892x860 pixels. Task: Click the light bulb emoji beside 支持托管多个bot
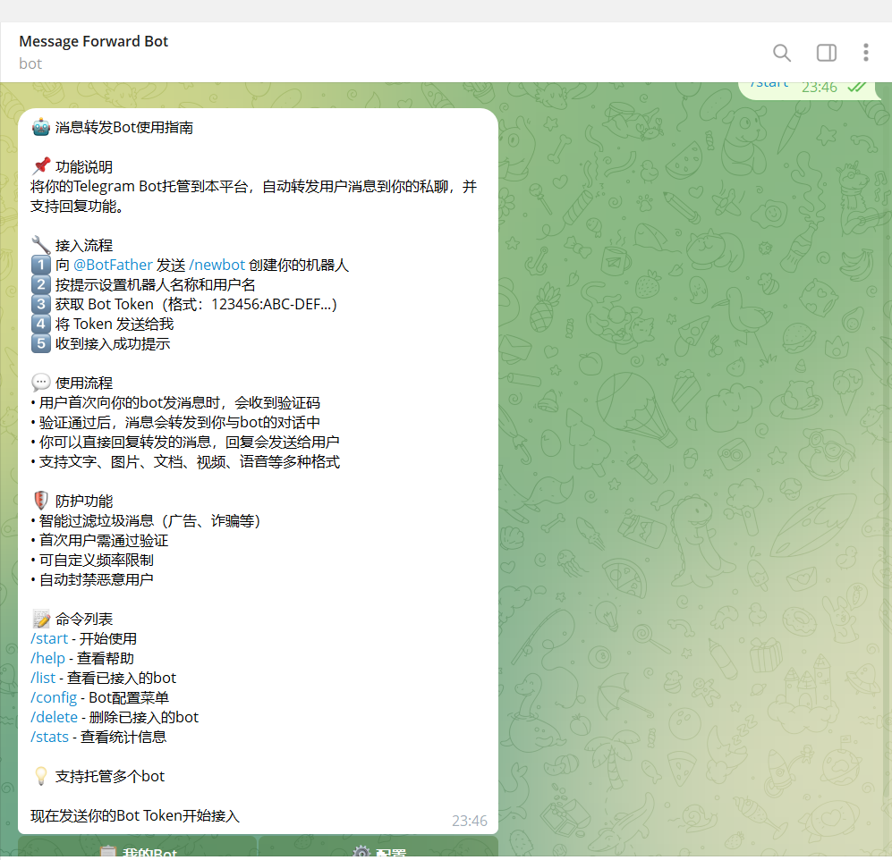(41, 776)
